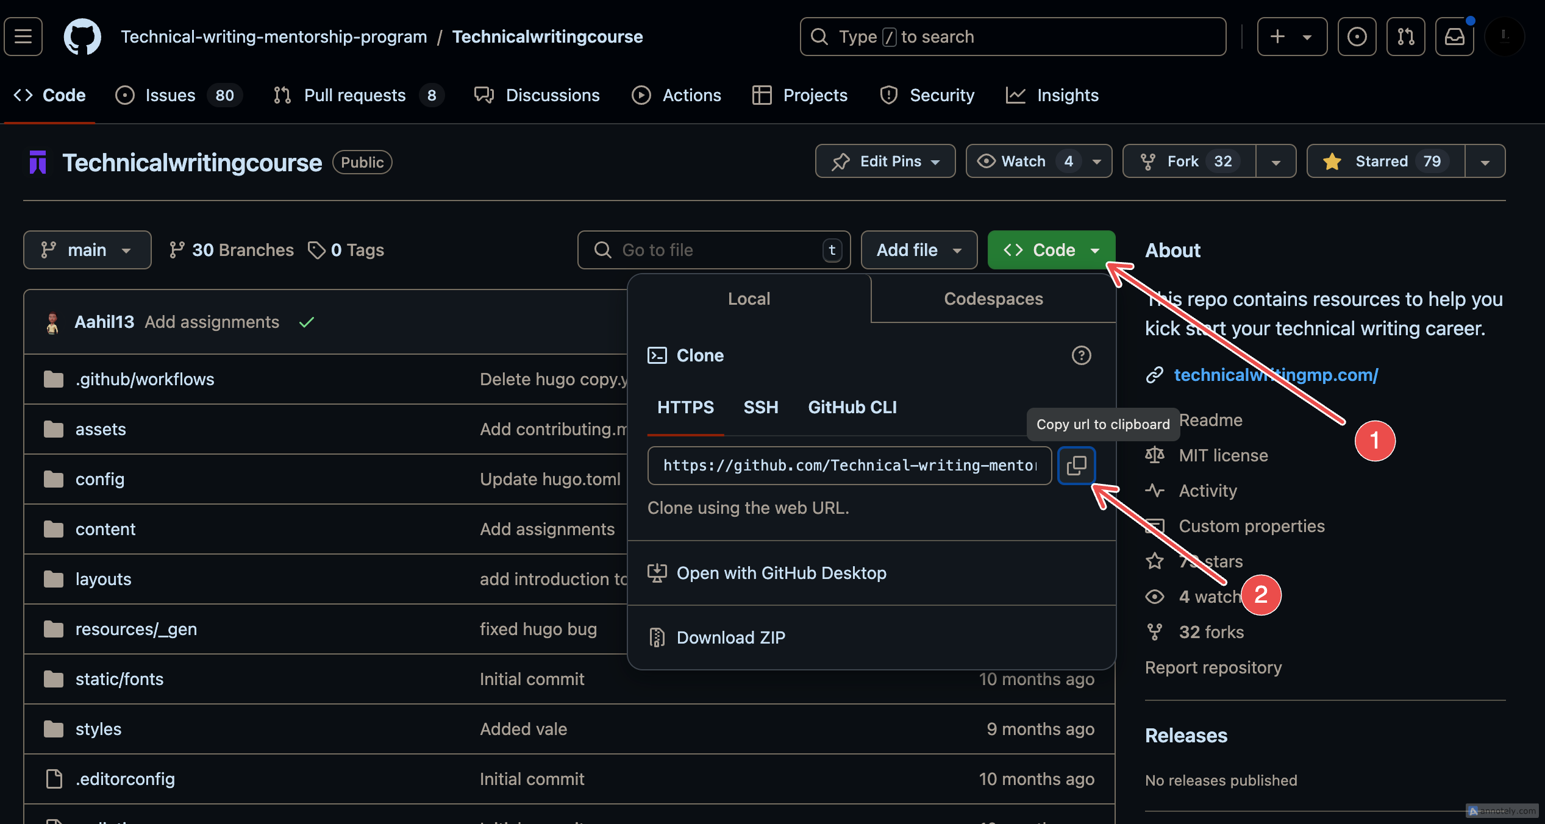Open the Projects tab
The image size is (1545, 824).
pos(799,95)
